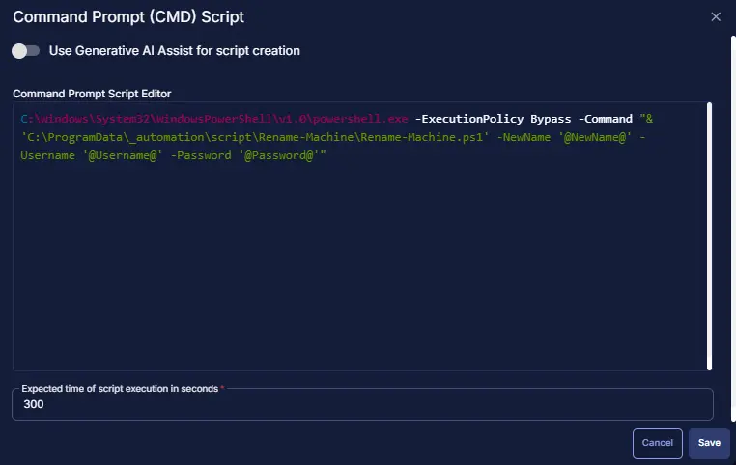The width and height of the screenshot is (736, 465).
Task: Click the powershell.exe path text
Action: (x=214, y=119)
